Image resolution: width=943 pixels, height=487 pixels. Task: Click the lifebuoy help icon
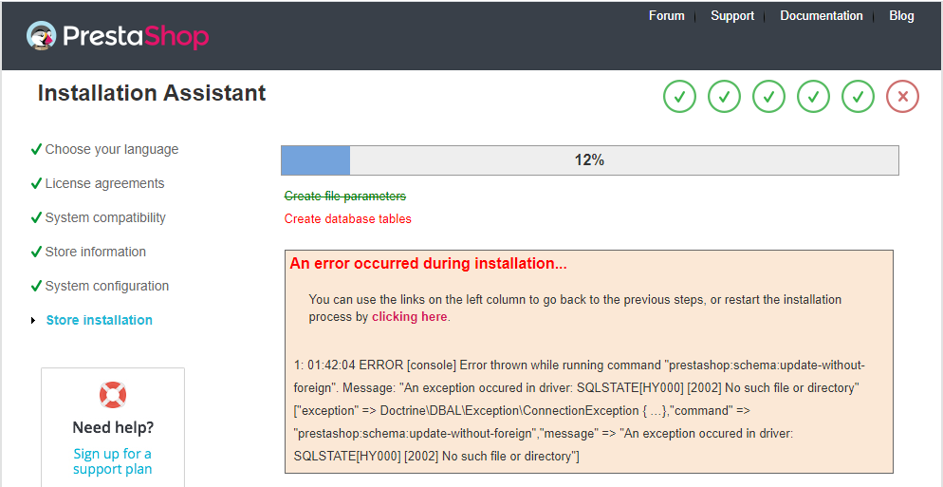pos(113,395)
